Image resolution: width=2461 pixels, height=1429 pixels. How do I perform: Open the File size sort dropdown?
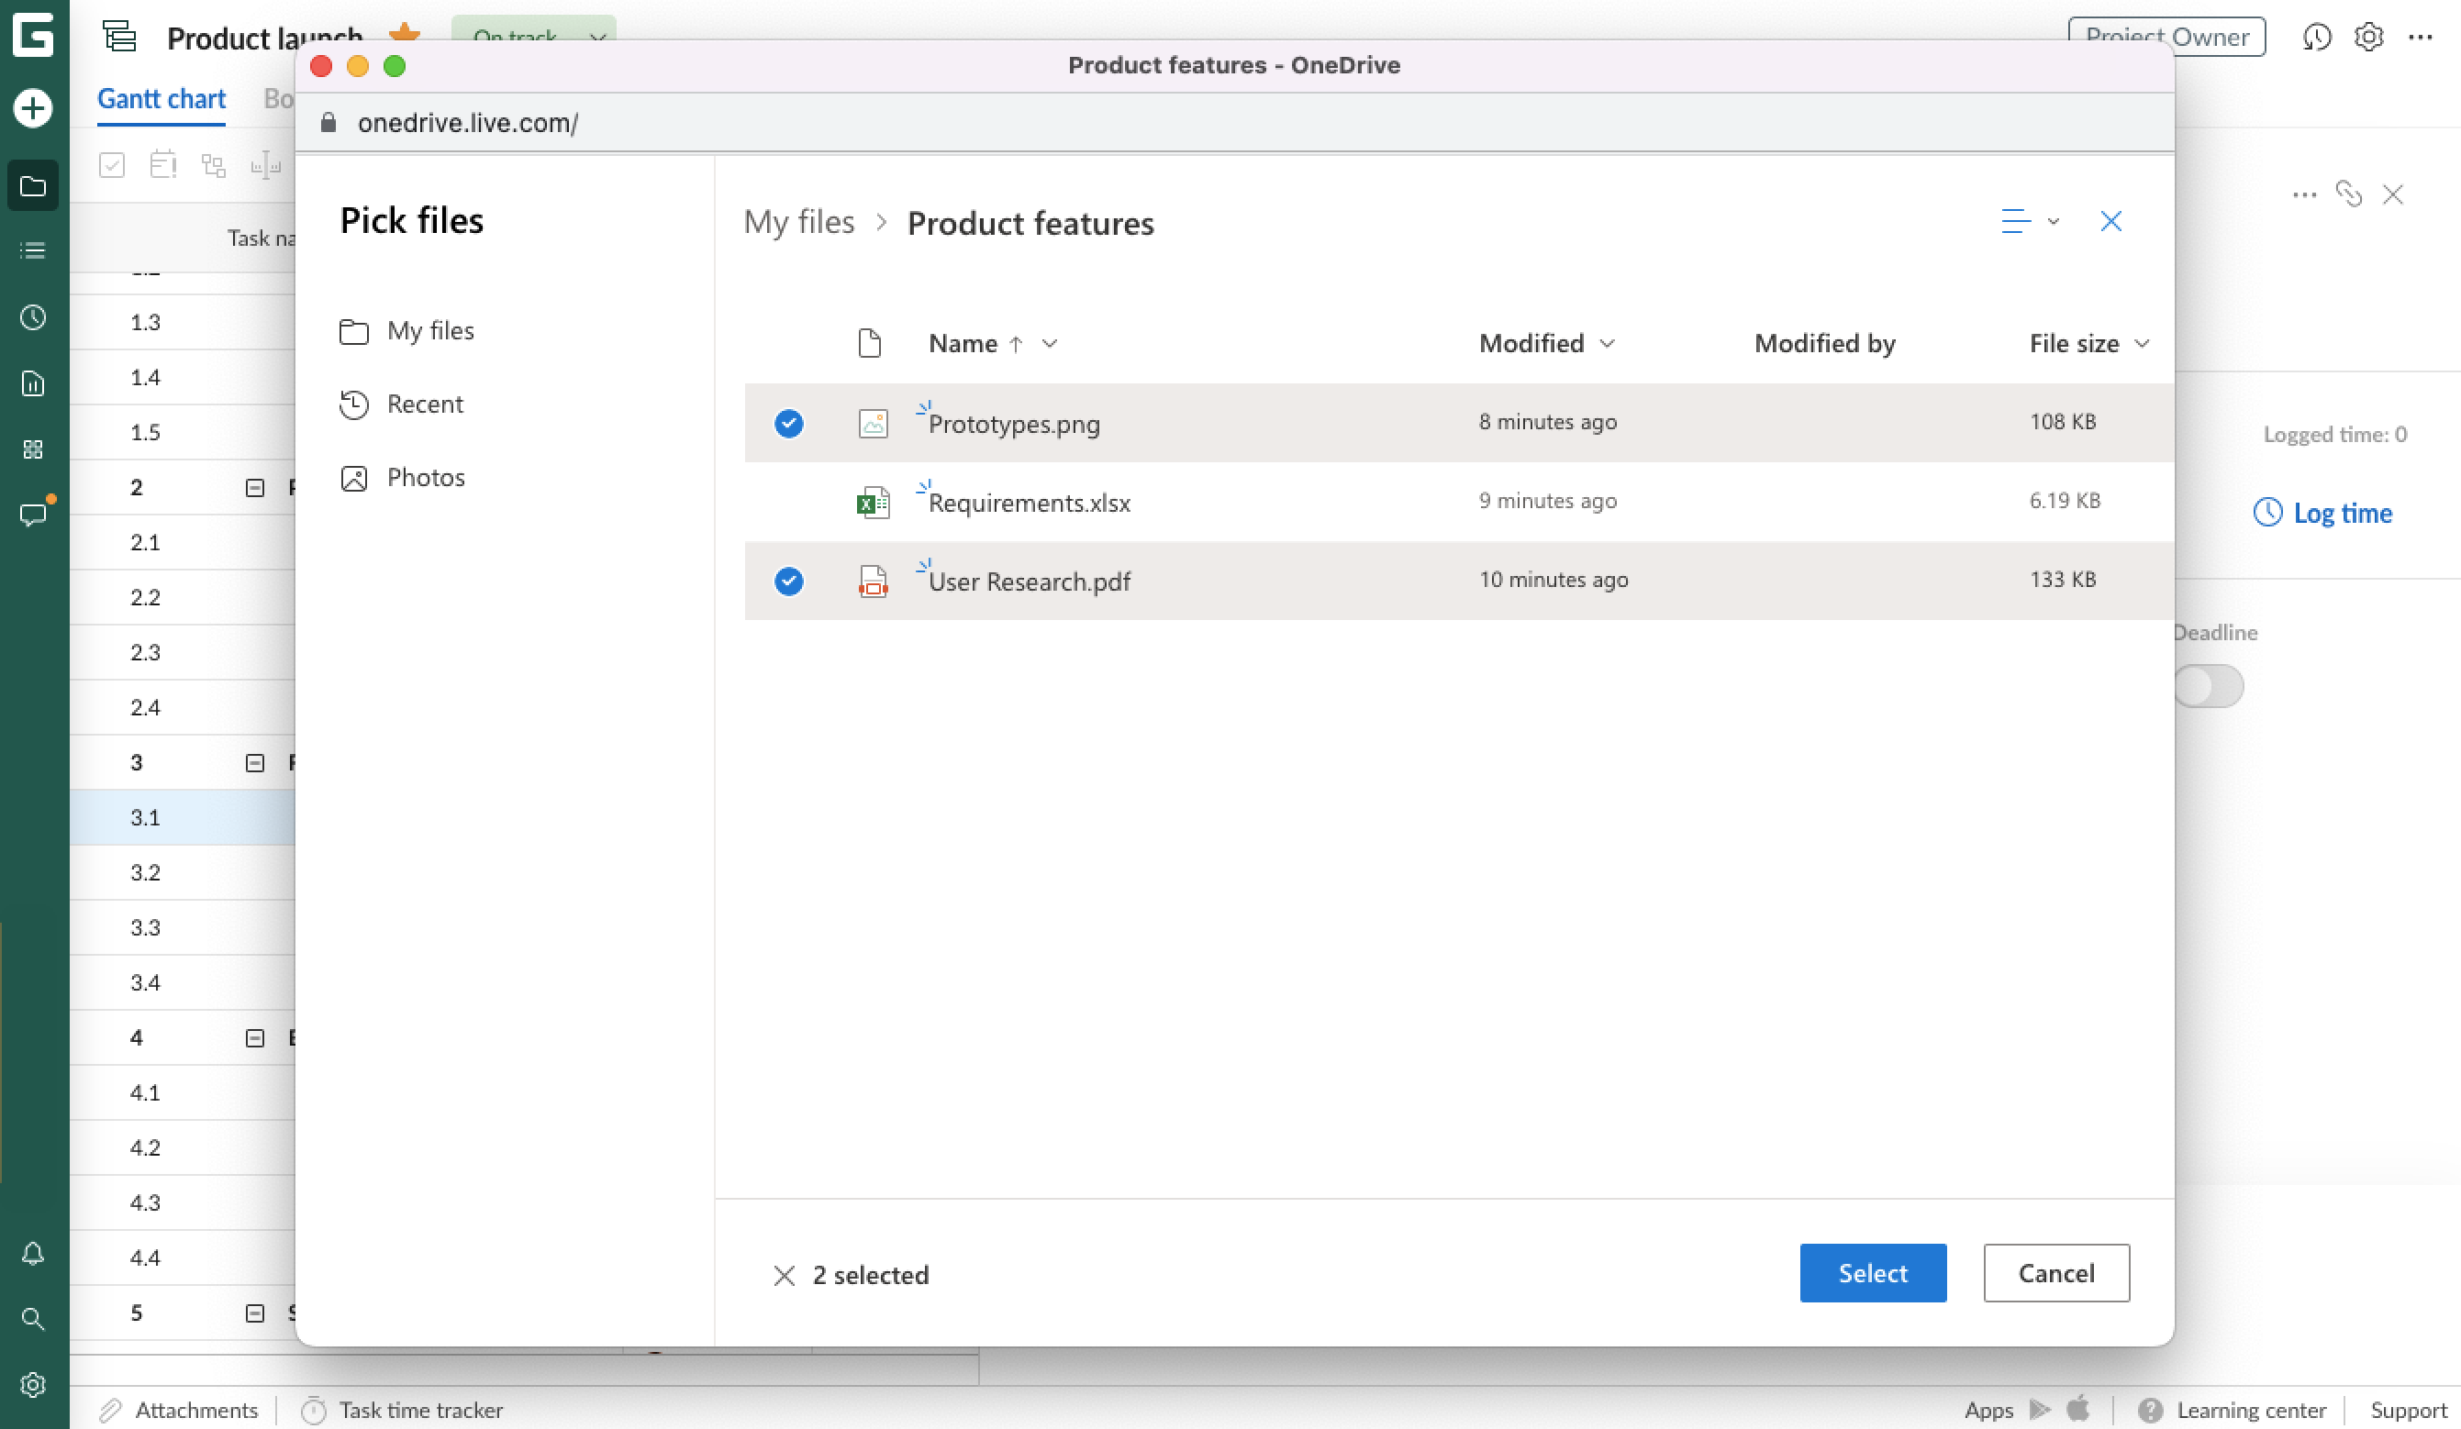[x=2144, y=344]
